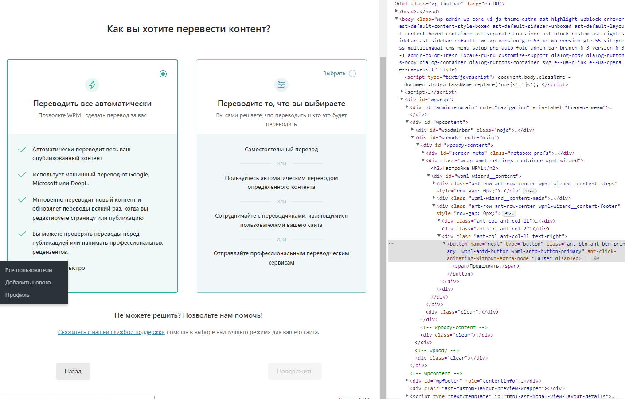625x399 pixels.
Task: Collapse the div id="wpwrap" node
Action: coord(402,99)
